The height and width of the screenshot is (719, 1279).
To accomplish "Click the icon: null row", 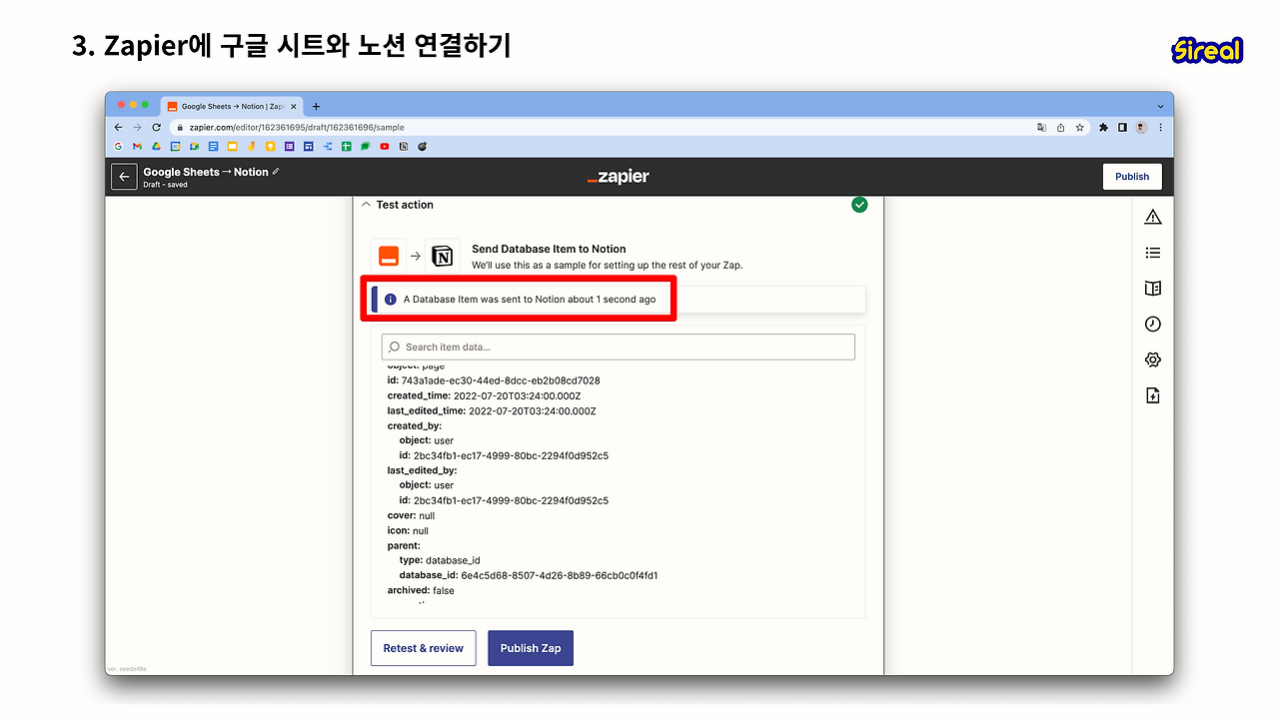I will click(408, 530).
